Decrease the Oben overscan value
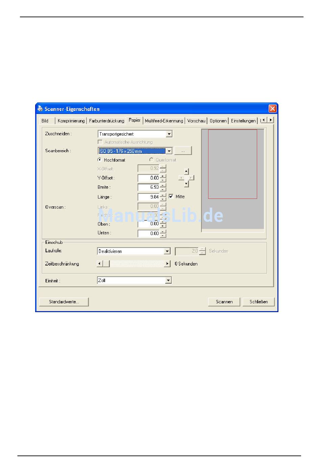The width and height of the screenshot is (321, 467). pyautogui.click(x=163, y=226)
